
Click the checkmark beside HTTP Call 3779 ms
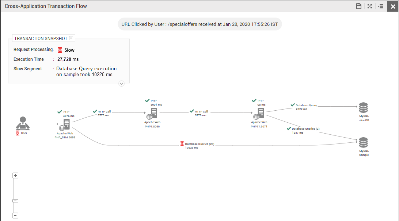click(x=95, y=111)
